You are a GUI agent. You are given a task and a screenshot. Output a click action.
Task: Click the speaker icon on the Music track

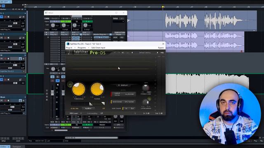pos(8,100)
